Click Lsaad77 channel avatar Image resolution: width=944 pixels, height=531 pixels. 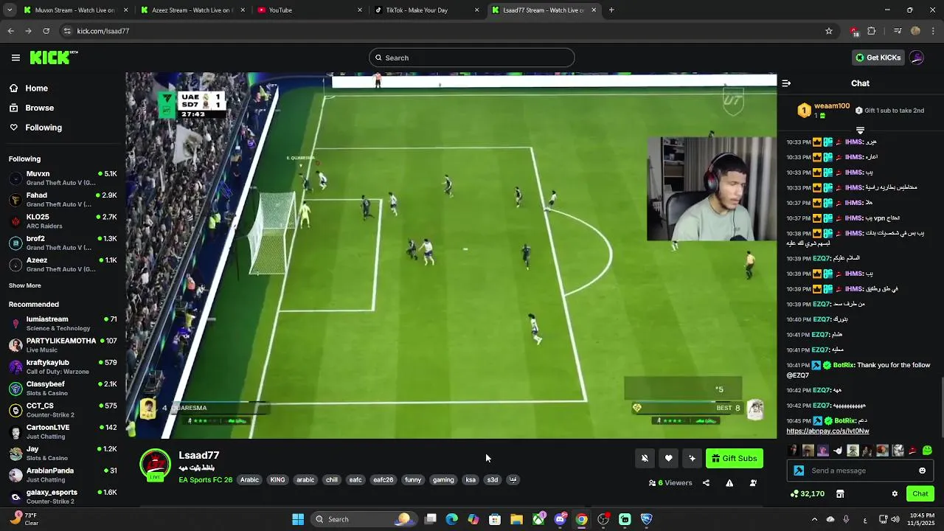coord(156,465)
